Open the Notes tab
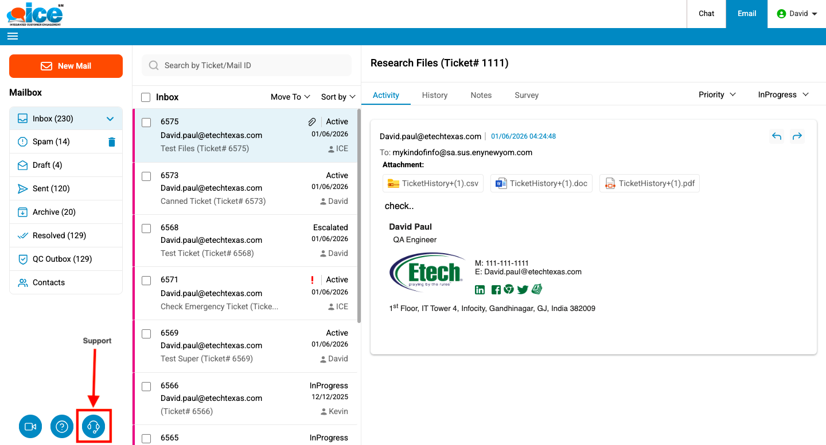The image size is (826, 445). tap(481, 95)
